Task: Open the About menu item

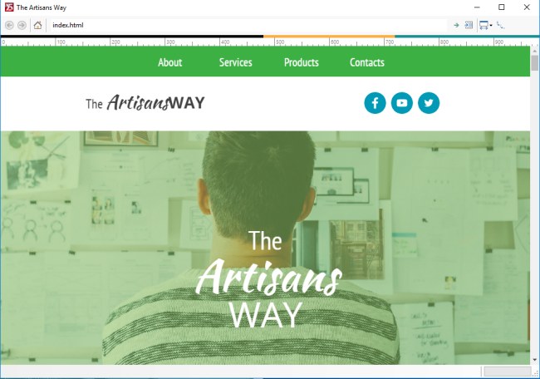Action: [x=169, y=62]
